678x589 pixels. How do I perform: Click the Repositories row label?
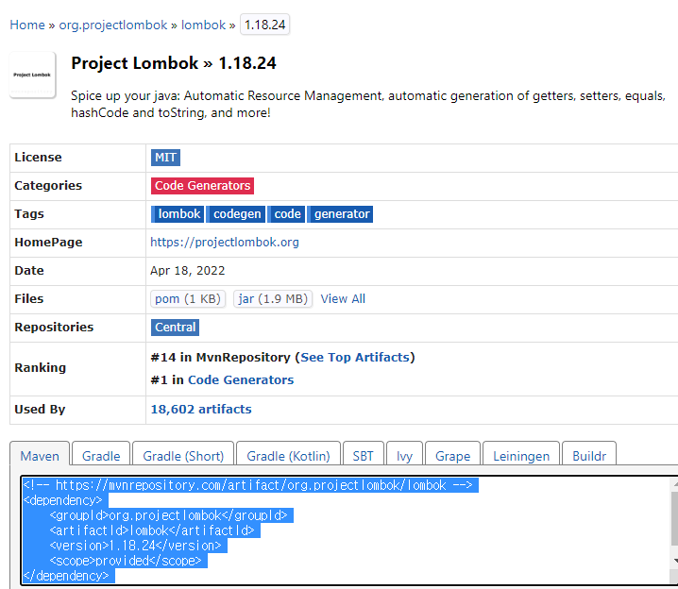click(x=54, y=328)
